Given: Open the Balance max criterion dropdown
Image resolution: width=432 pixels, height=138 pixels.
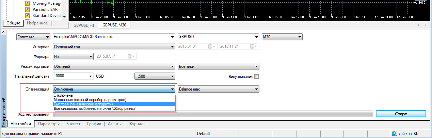Looking at the screenshot, I should coord(218,89).
